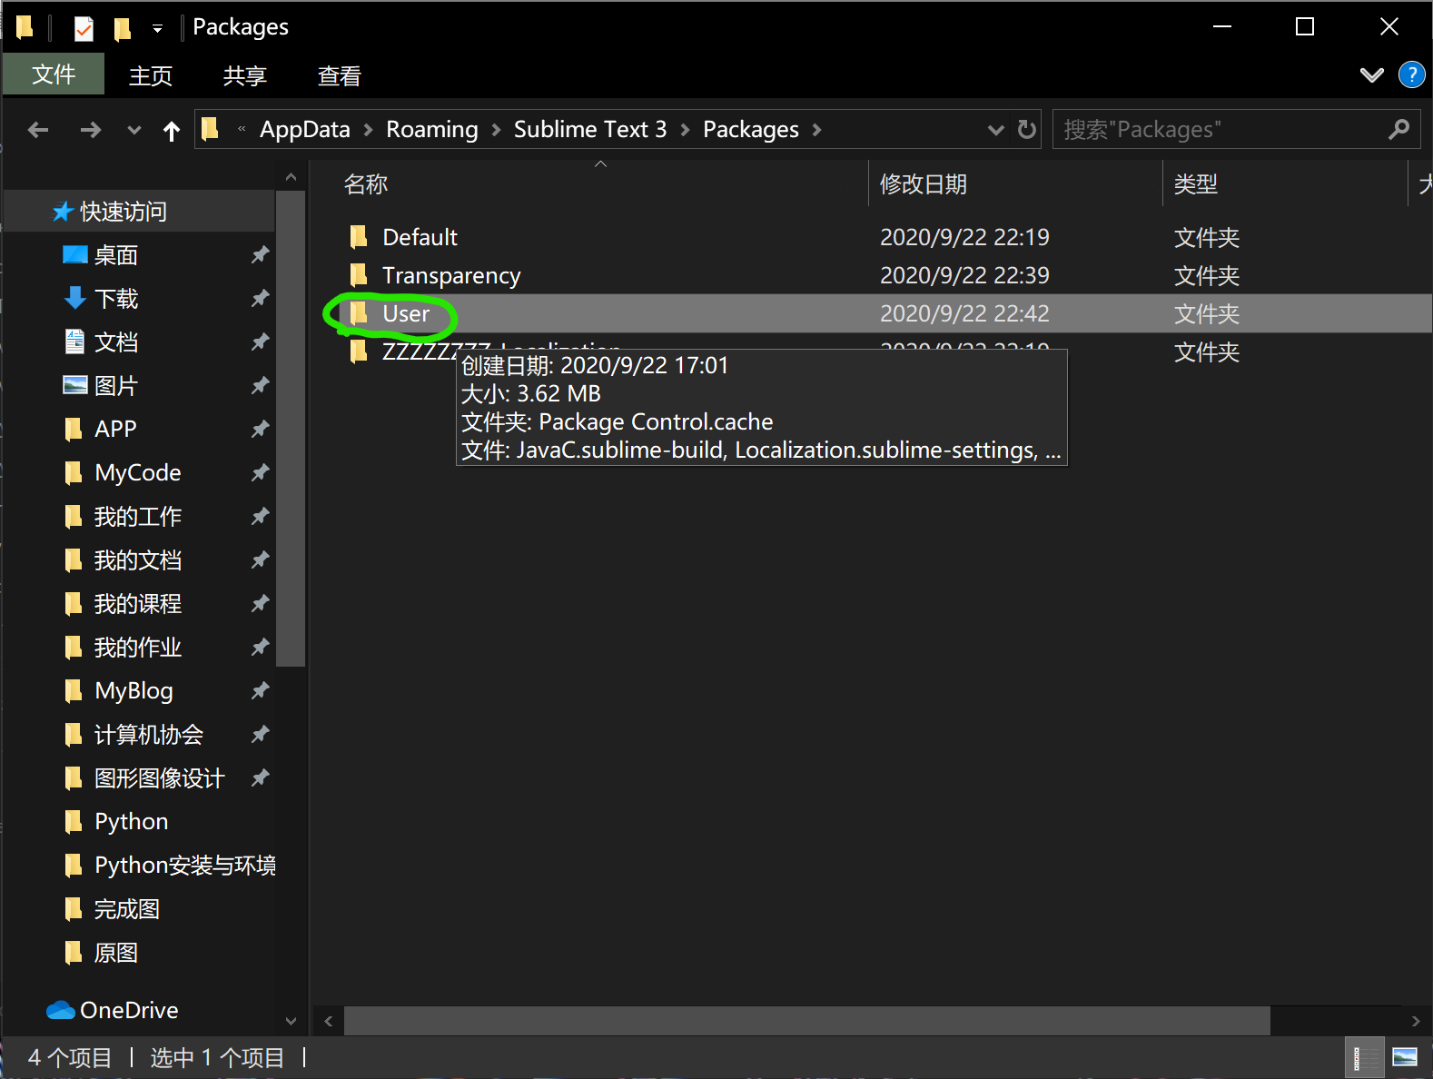Image resolution: width=1433 pixels, height=1079 pixels.
Task: Click Packages in the address path
Action: 751,129
